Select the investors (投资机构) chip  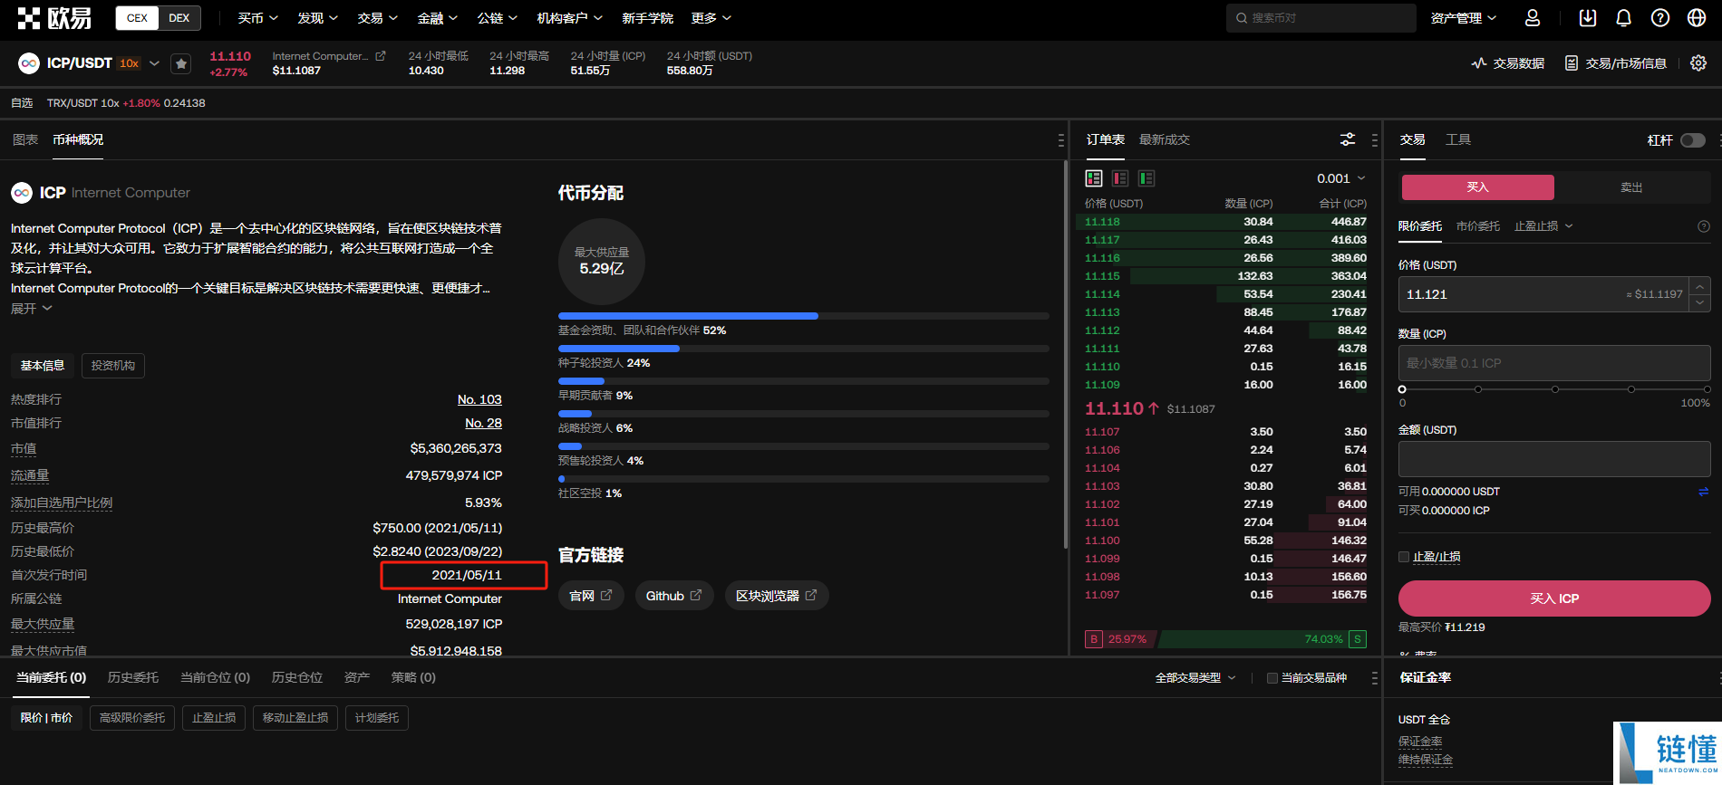[113, 366]
